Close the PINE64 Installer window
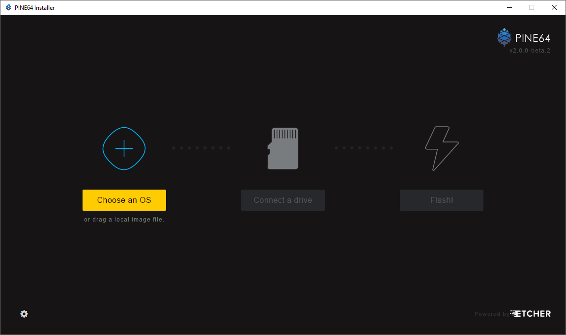 (554, 7)
